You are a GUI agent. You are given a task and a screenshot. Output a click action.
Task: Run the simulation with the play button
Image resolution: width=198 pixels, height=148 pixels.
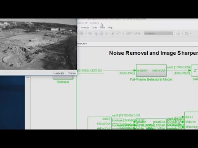click(101, 33)
